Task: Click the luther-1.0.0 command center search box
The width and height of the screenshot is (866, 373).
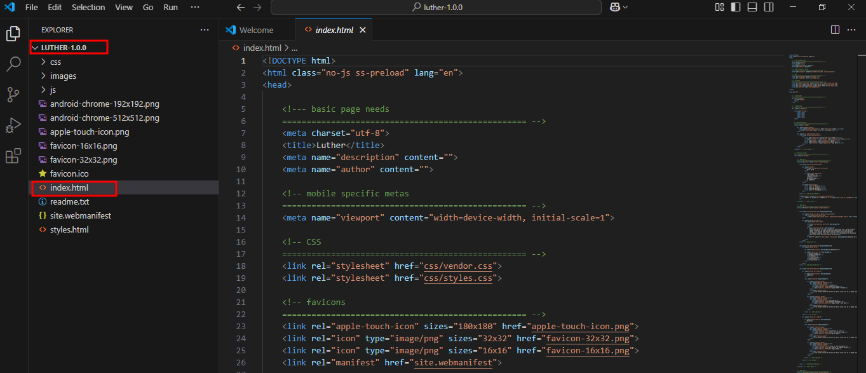Action: (436, 7)
